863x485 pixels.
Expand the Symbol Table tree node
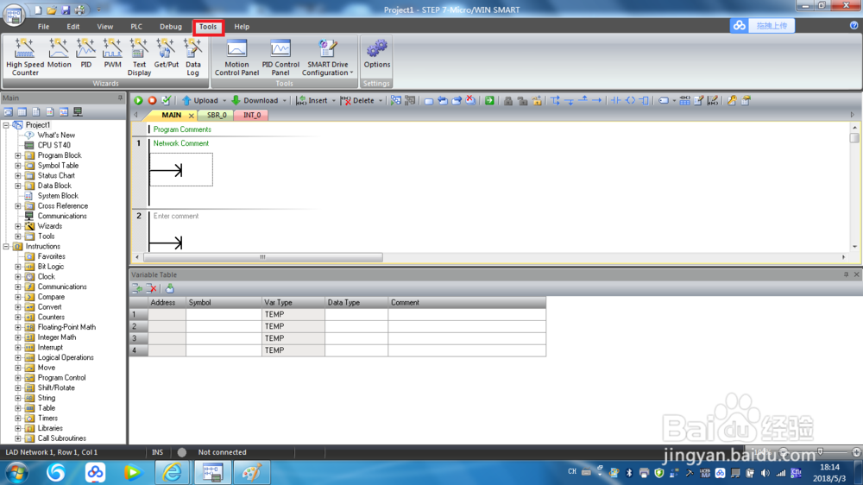[17, 165]
